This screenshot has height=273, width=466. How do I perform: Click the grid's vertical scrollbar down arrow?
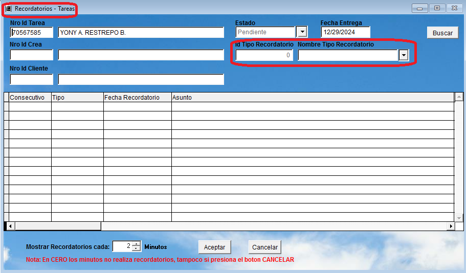coord(459,218)
